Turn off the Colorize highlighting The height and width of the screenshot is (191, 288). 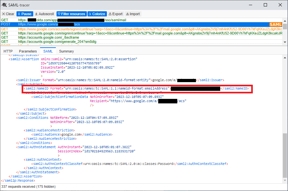point(97,14)
